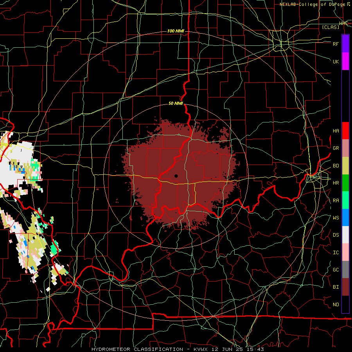Click the HR dark green legend block

click(345, 183)
